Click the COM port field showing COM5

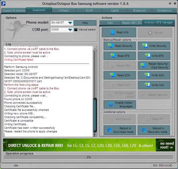61,30
